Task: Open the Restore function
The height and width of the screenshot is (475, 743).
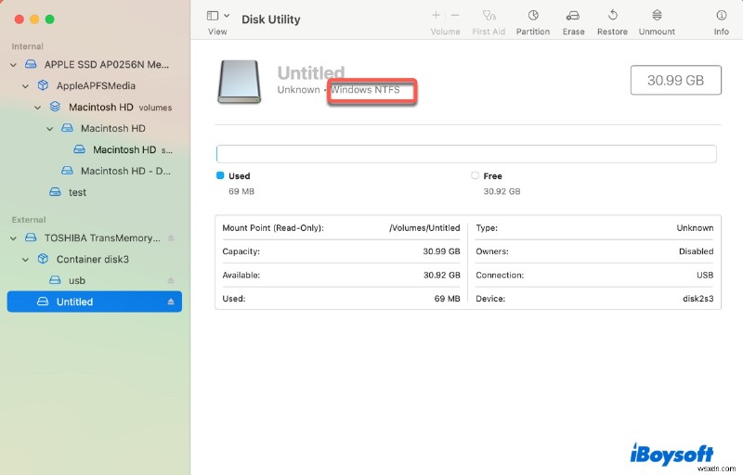Action: (612, 21)
